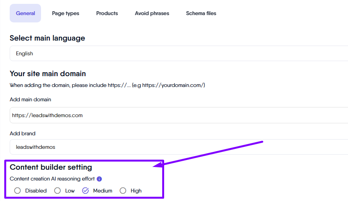348x201 pixels.
Task: Focus the brand field containing leadswithdemos
Action: pos(178,147)
